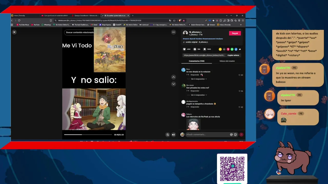Screen dimensions: 328x184
Task: Switch to the 'Videos del creador' tab
Action: point(227,61)
